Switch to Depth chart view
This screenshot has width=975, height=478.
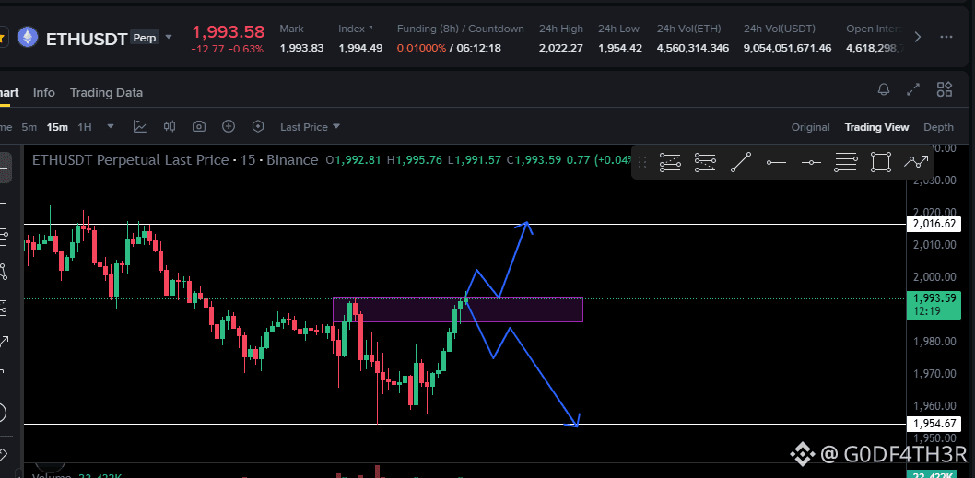point(938,127)
